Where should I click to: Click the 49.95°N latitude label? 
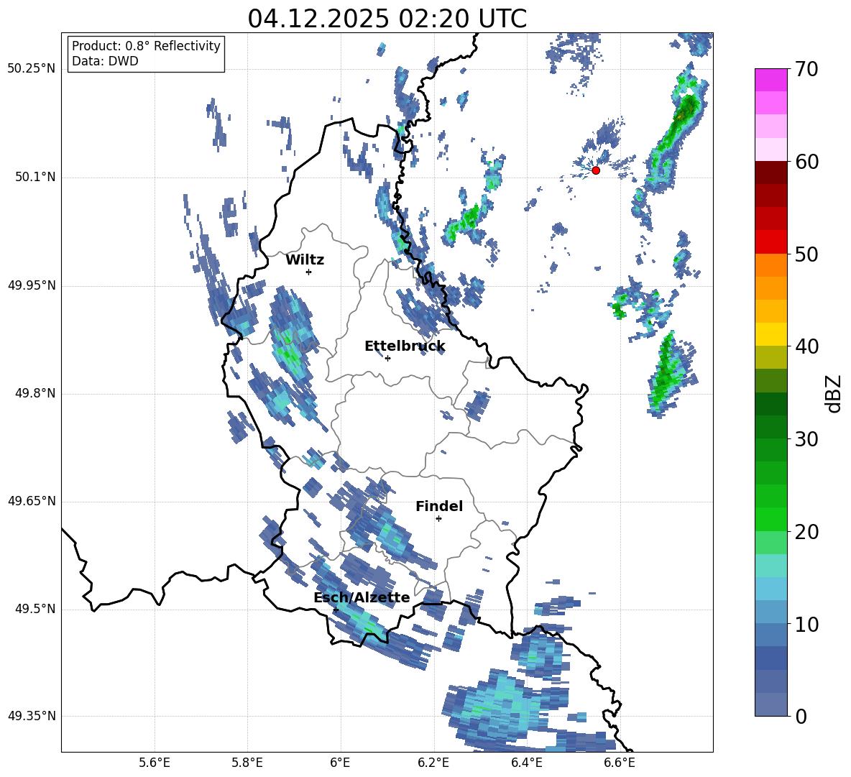point(32,285)
